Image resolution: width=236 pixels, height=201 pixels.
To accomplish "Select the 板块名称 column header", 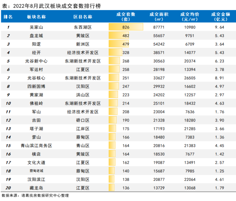I will coord(36,17).
